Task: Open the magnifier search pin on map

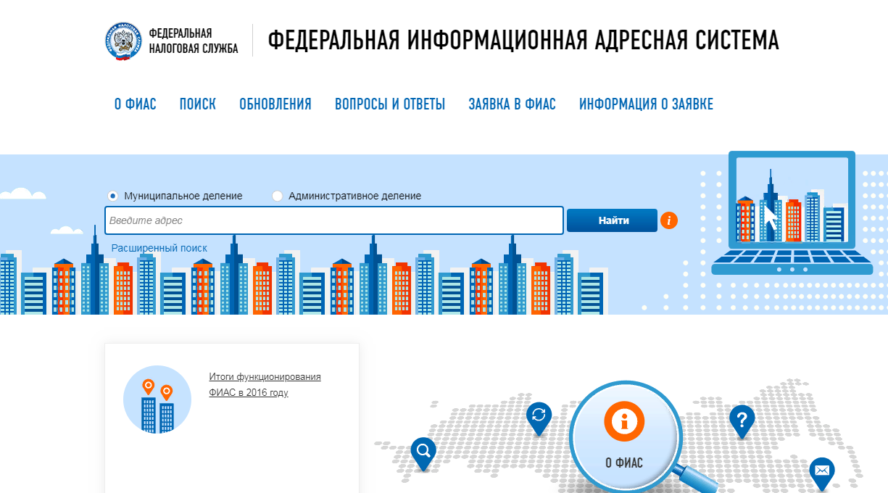Action: pos(423,452)
